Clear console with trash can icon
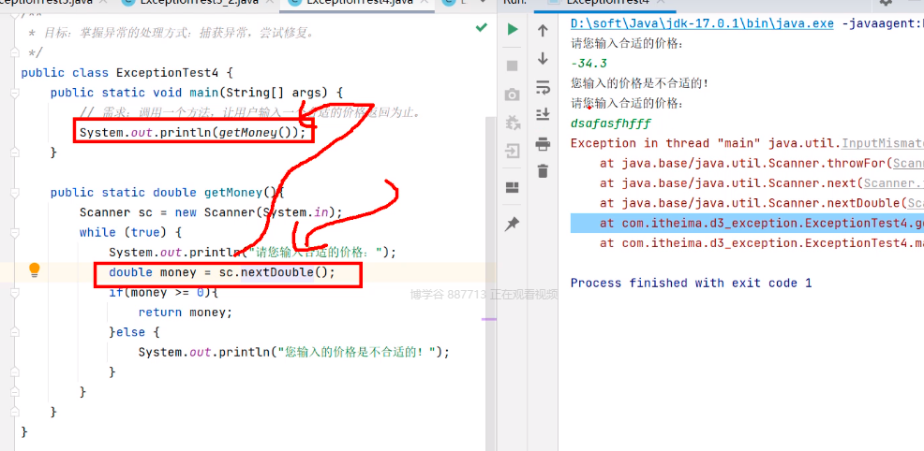The height and width of the screenshot is (451, 924). point(544,171)
